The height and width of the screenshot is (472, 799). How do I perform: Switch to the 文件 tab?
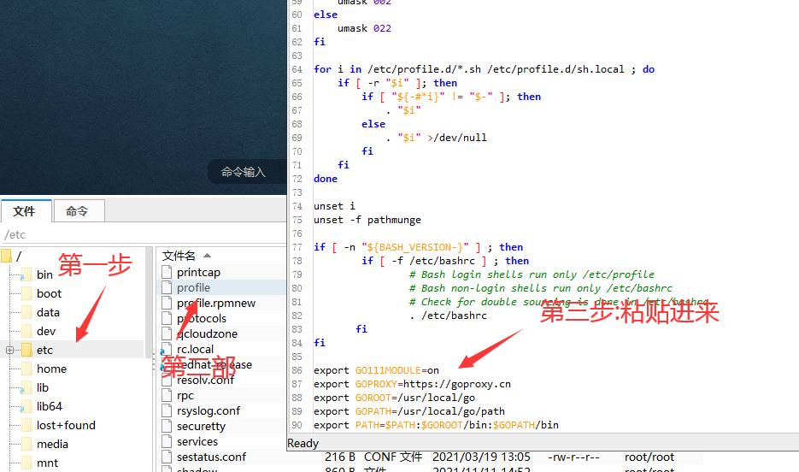pyautogui.click(x=26, y=211)
